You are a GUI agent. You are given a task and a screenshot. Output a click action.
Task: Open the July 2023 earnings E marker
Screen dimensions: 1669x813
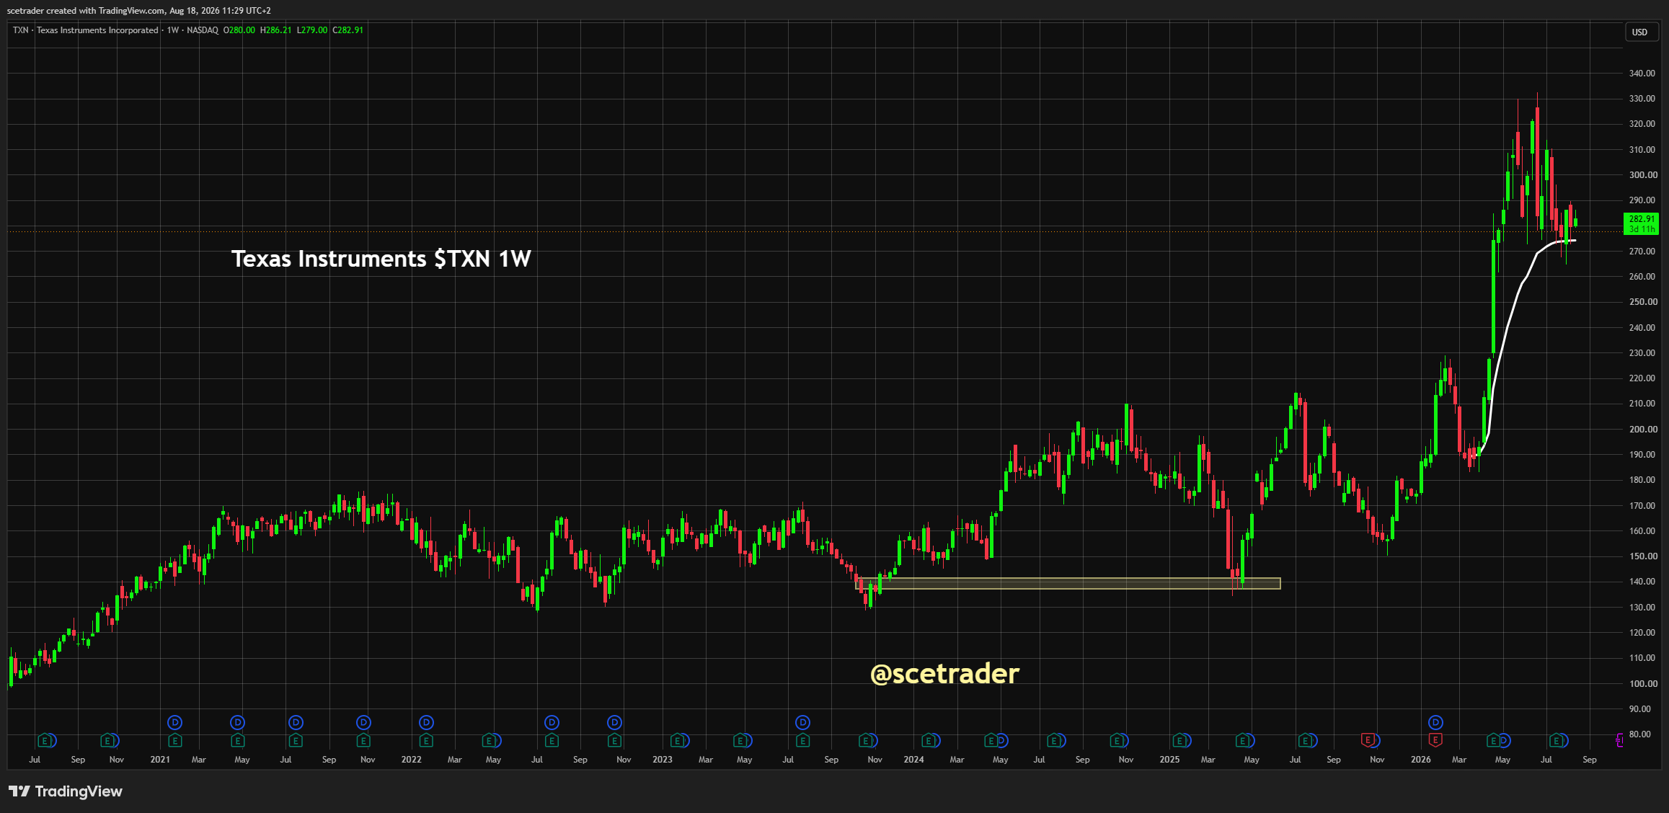(802, 740)
